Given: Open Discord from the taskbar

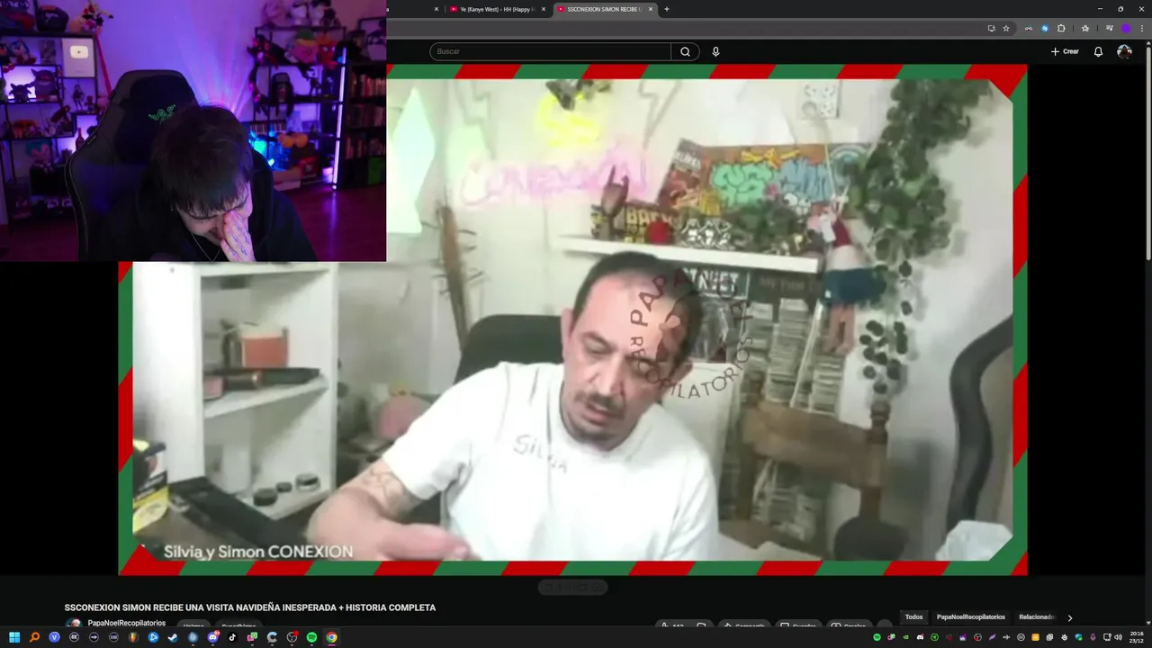Looking at the screenshot, I should 213,637.
